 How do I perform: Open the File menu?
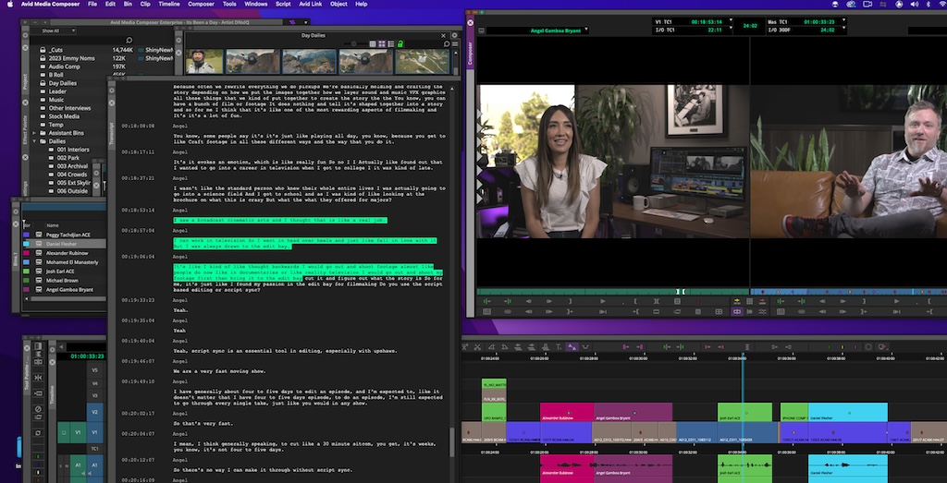[92, 5]
